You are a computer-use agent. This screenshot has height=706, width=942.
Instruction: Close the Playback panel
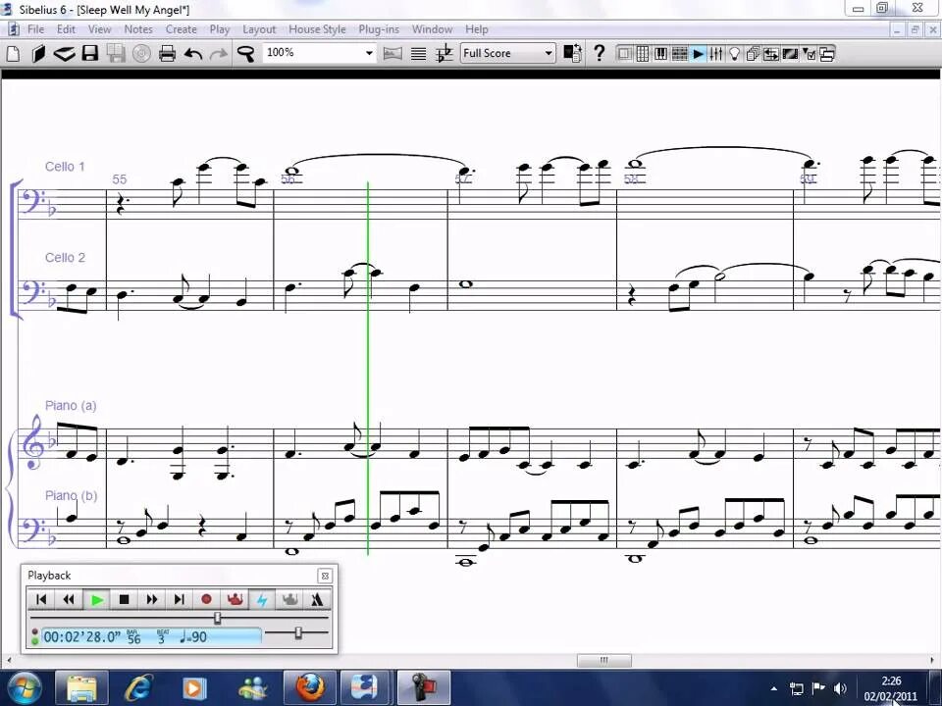click(x=325, y=576)
